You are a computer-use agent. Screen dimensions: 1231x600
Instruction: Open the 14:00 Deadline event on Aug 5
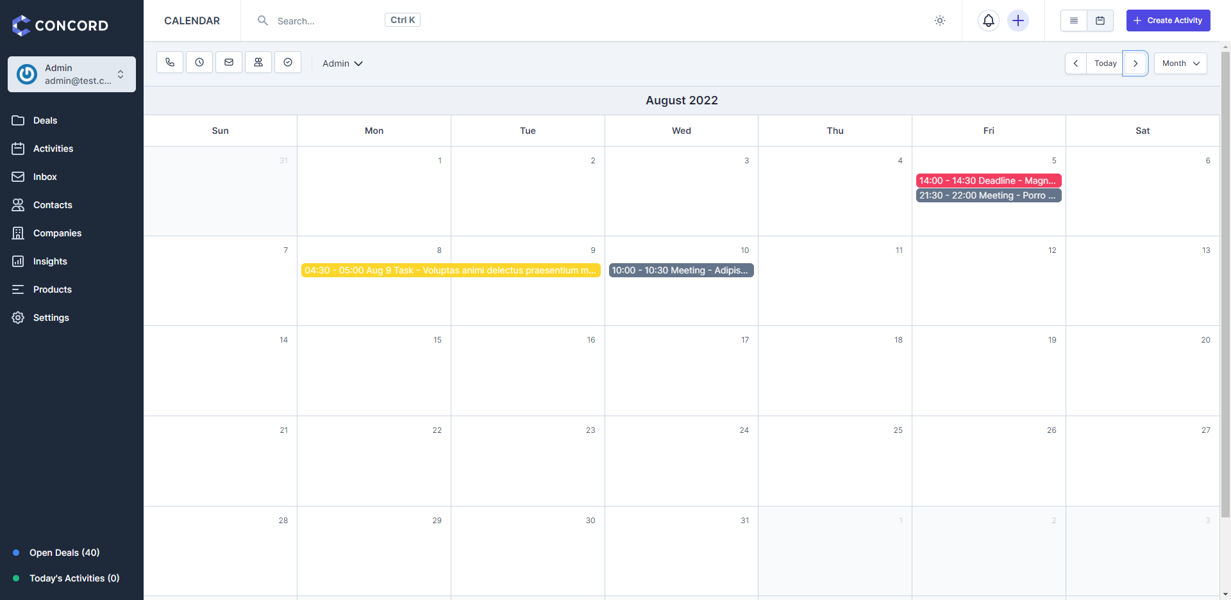989,181
